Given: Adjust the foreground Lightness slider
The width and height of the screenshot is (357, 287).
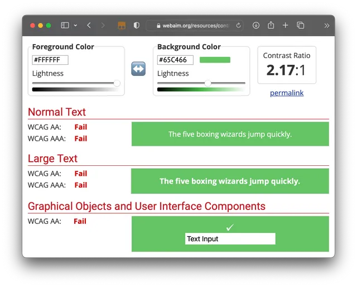Looking at the screenshot, I should tap(117, 83).
